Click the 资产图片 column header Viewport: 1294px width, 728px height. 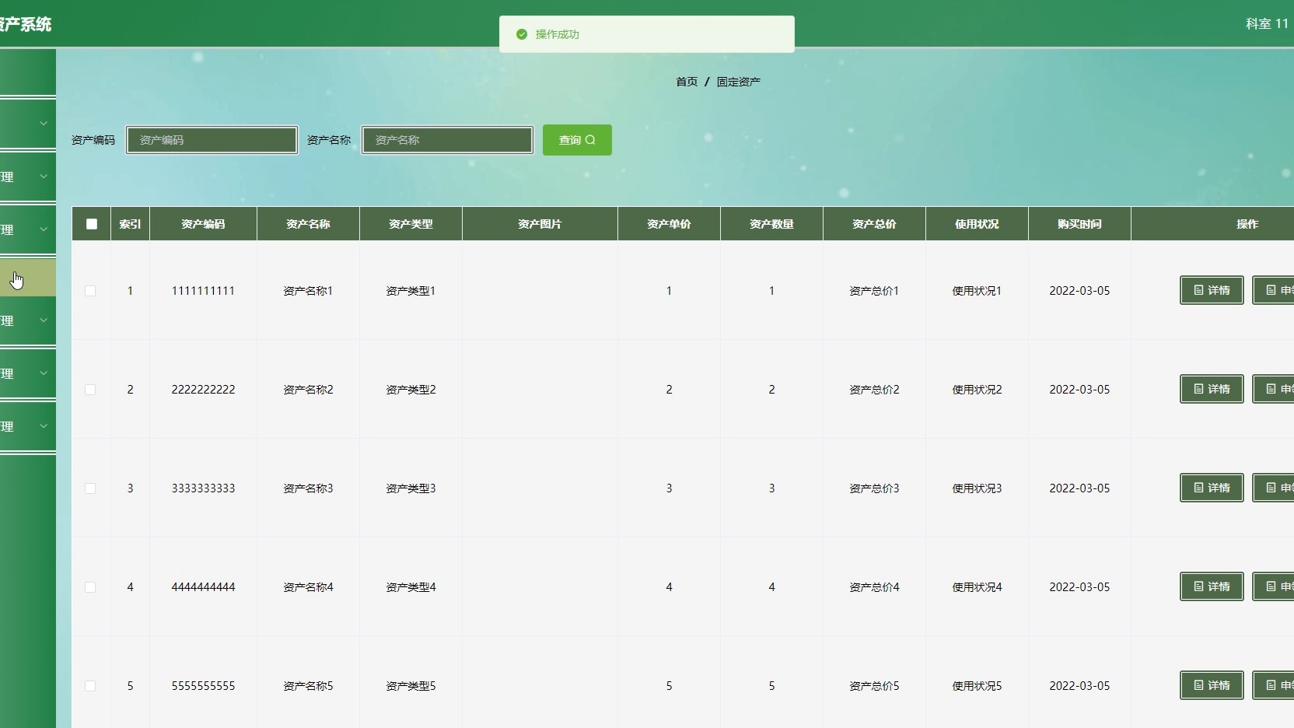(540, 224)
